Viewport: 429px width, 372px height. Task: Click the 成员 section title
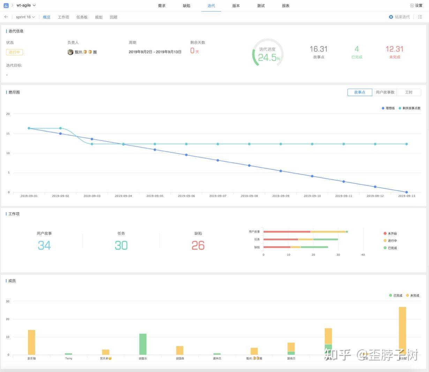pyautogui.click(x=12, y=281)
